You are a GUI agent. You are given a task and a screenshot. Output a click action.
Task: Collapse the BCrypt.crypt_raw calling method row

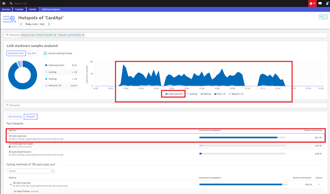click(11, 184)
